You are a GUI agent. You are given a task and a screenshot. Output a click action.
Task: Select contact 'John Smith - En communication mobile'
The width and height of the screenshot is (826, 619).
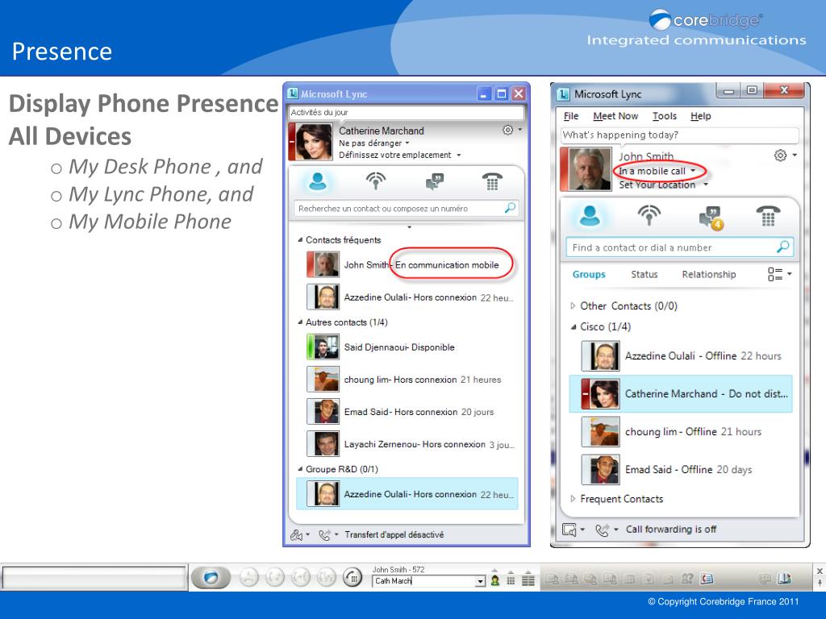(407, 264)
